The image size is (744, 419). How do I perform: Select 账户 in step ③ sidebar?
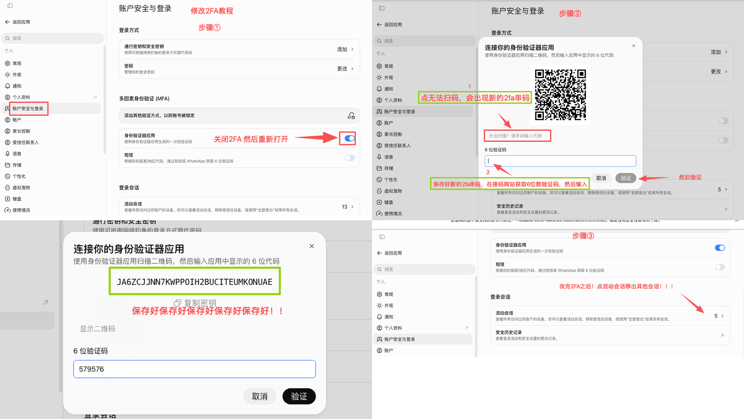[x=423, y=350]
